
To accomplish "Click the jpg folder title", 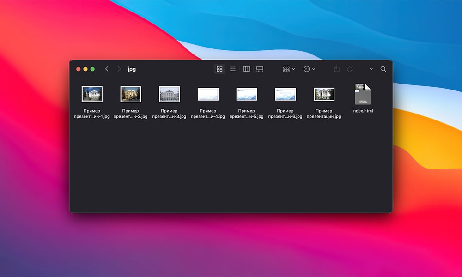I will click(x=132, y=69).
